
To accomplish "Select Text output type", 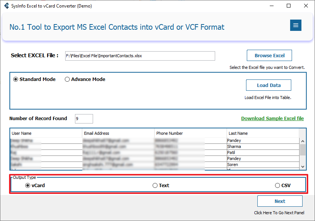I will [155, 186].
